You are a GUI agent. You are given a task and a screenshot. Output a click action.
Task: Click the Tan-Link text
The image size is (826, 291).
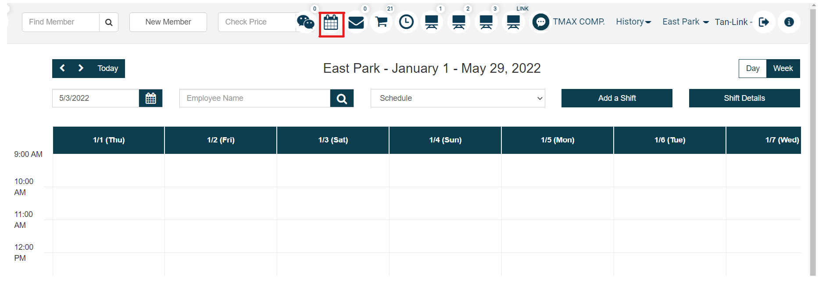[x=733, y=22]
